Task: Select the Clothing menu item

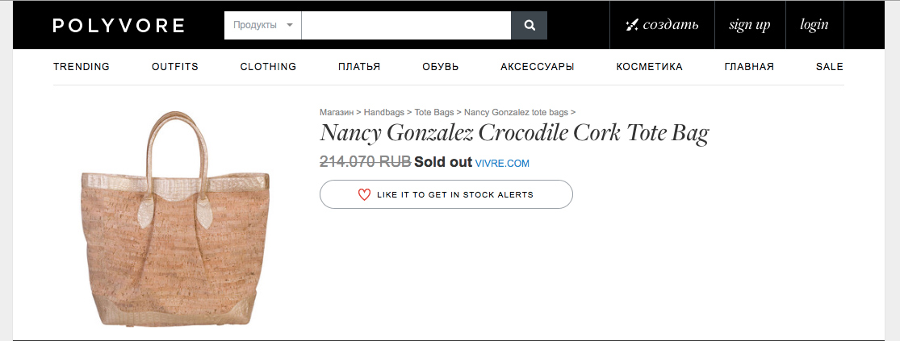Action: click(x=268, y=67)
